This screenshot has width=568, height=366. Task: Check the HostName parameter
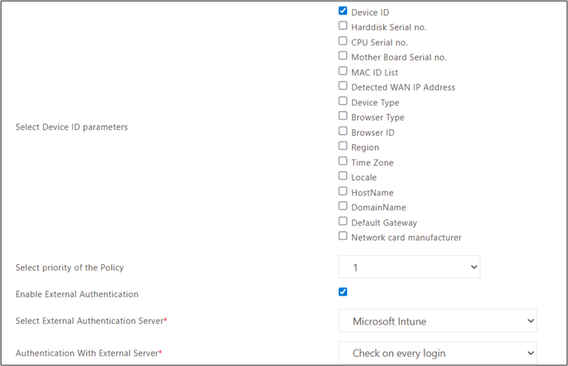pos(342,191)
